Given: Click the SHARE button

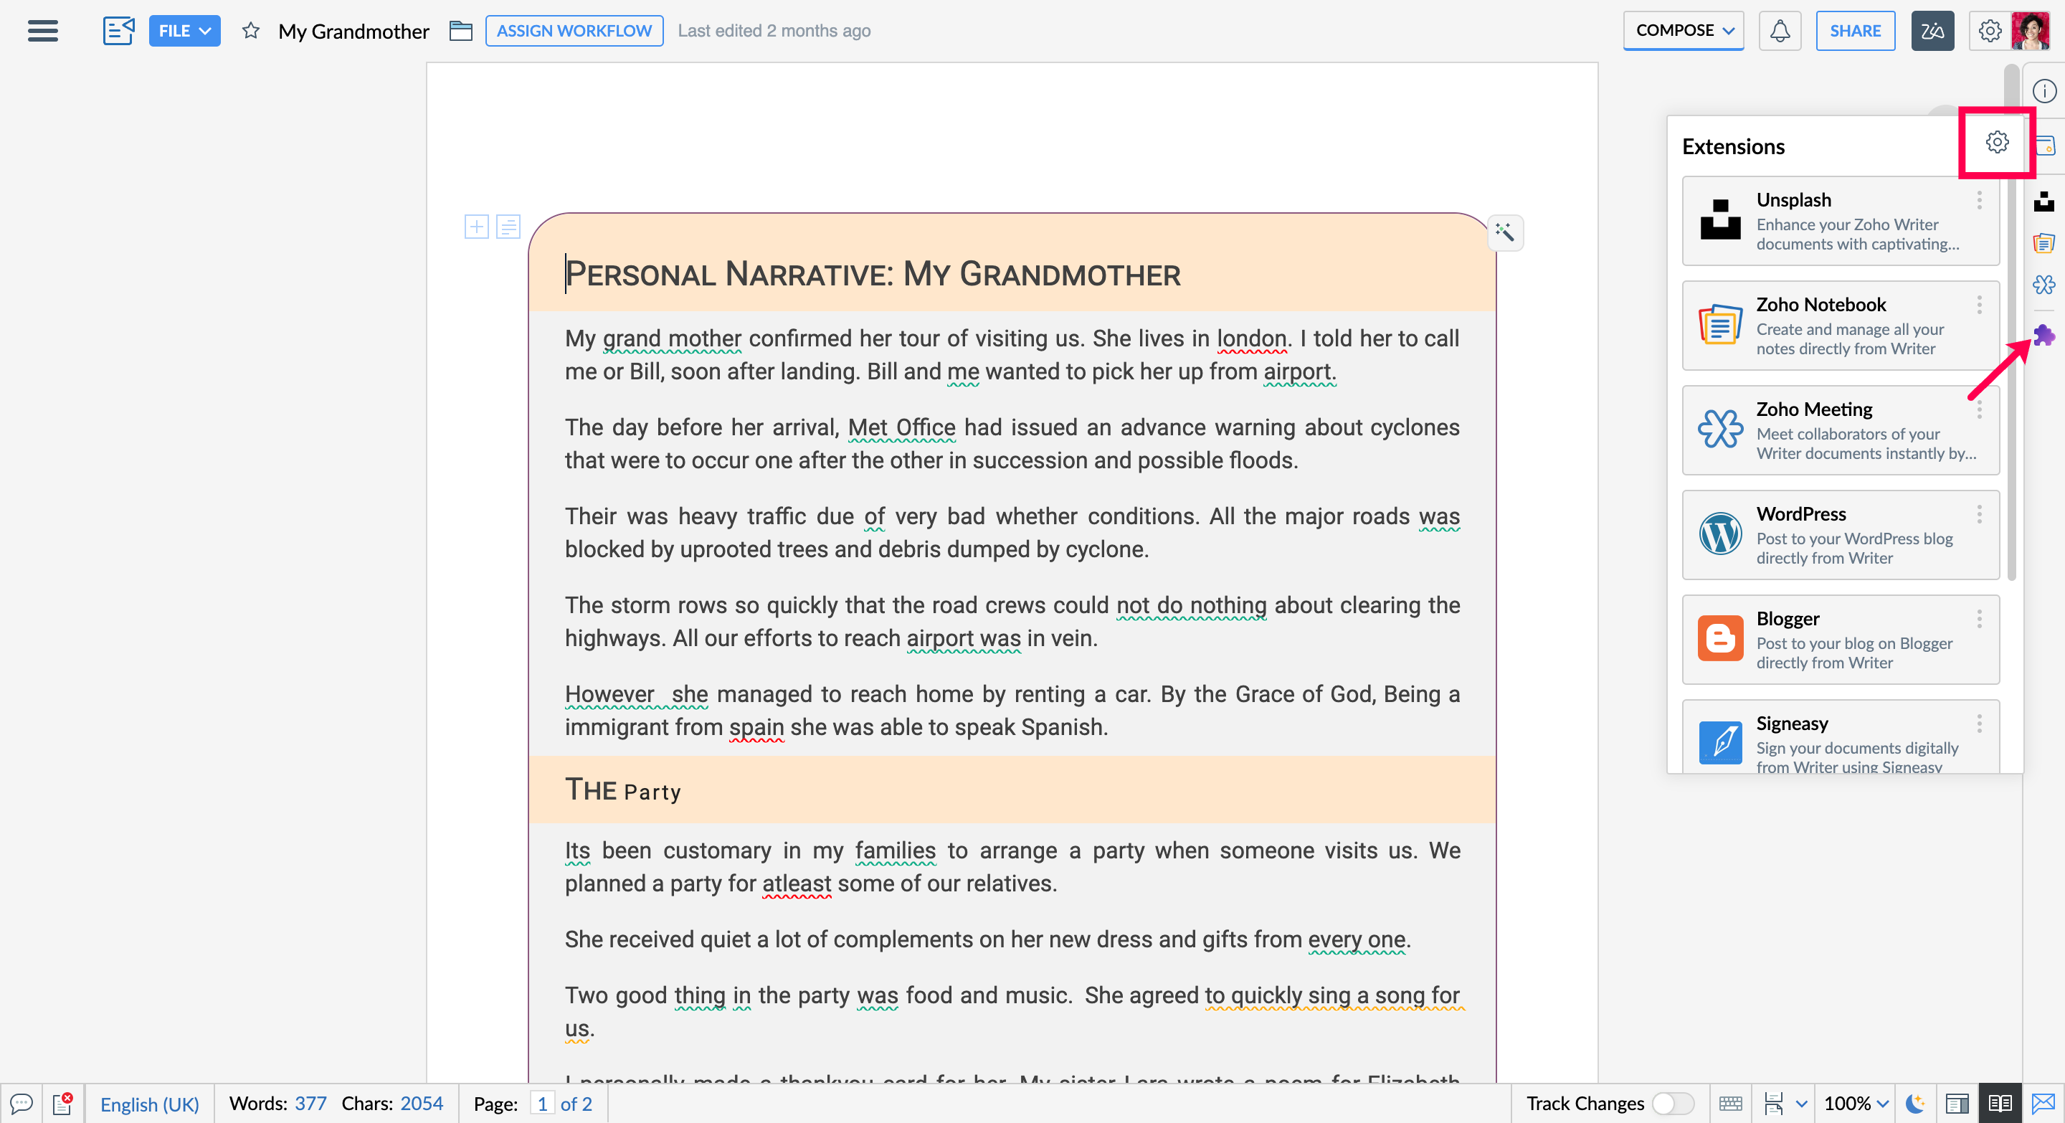Looking at the screenshot, I should pyautogui.click(x=1854, y=30).
